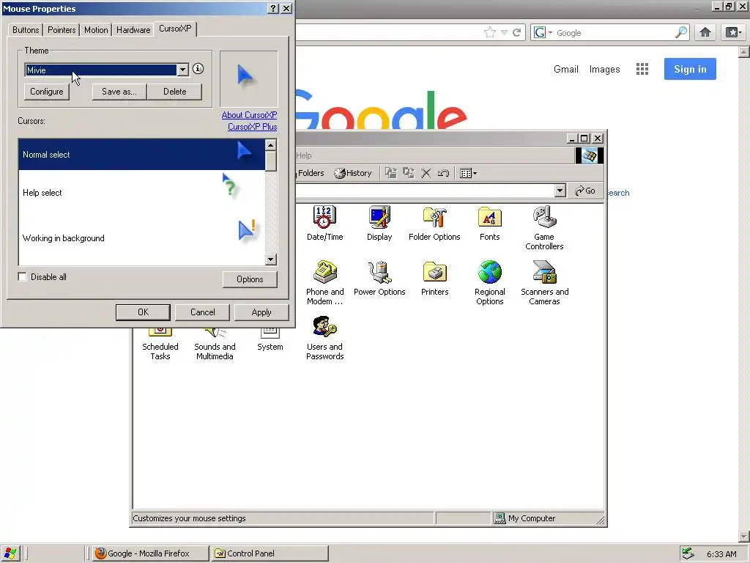Click the Configure button
The width and height of the screenshot is (750, 563).
(x=46, y=92)
